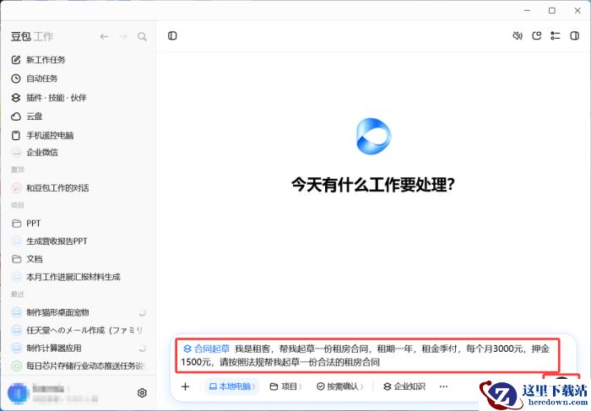Open the task list icon top right
The height and width of the screenshot is (411, 591).
click(556, 35)
